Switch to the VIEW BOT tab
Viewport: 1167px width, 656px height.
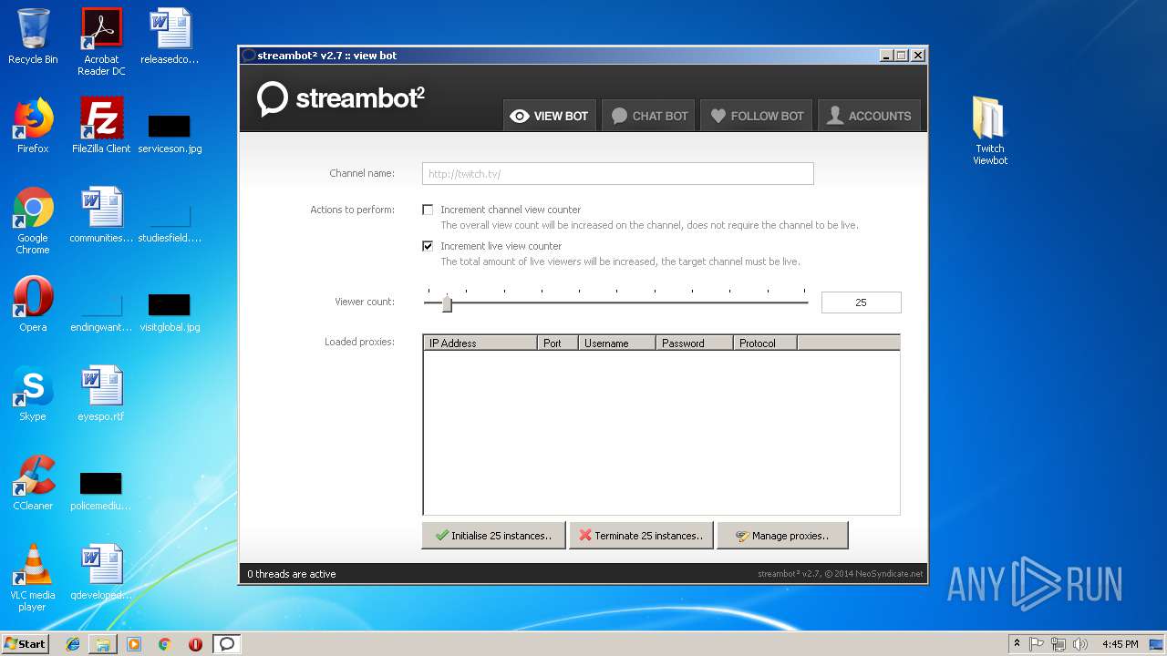pyautogui.click(x=550, y=116)
